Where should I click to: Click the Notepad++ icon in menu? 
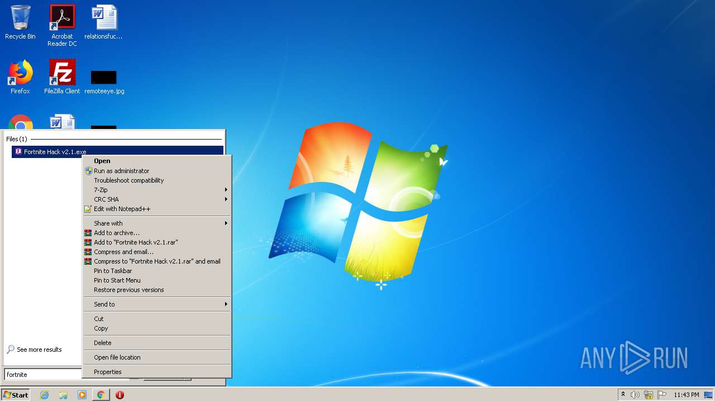pyautogui.click(x=88, y=209)
